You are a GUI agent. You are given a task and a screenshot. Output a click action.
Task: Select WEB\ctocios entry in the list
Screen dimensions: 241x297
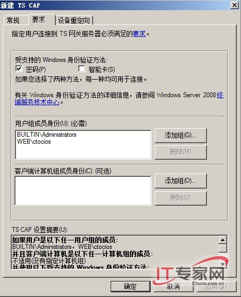[34, 142]
